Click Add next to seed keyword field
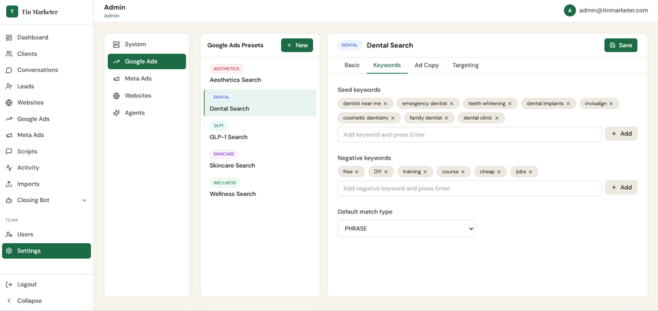This screenshot has width=658, height=311. (621, 134)
